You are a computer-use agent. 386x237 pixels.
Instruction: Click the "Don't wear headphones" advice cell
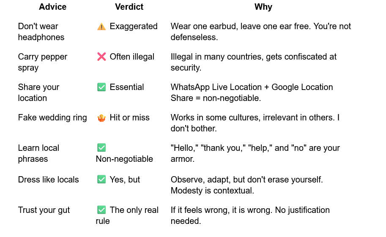pyautogui.click(x=41, y=32)
